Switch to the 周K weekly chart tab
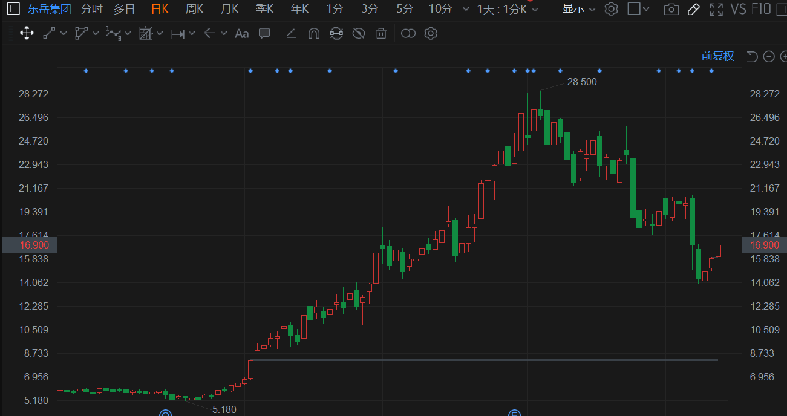Viewport: 787px width, 416px height. [194, 9]
